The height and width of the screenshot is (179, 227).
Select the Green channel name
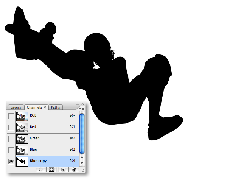tap(34, 138)
